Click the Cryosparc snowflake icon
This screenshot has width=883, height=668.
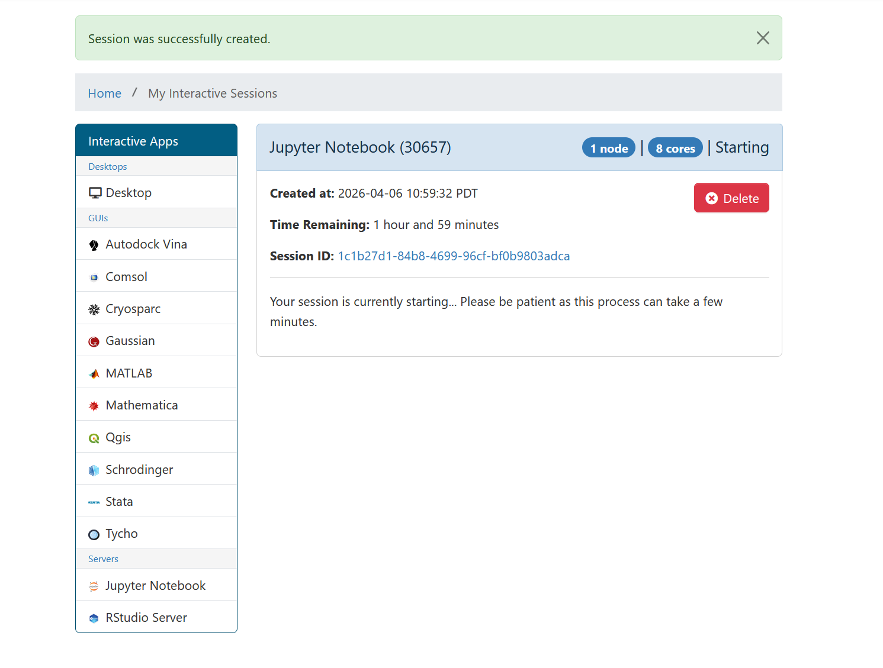(x=94, y=309)
